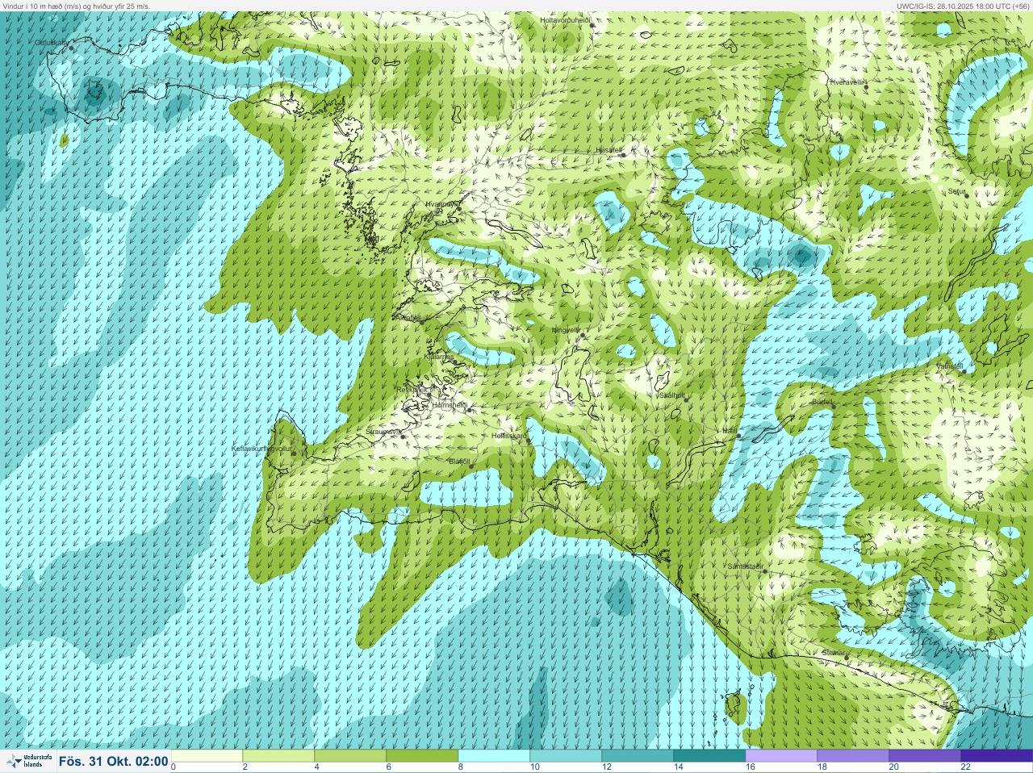1033x773 pixels.
Task: Click the Keflavíkurflugvöllur station label
Action: (261, 449)
